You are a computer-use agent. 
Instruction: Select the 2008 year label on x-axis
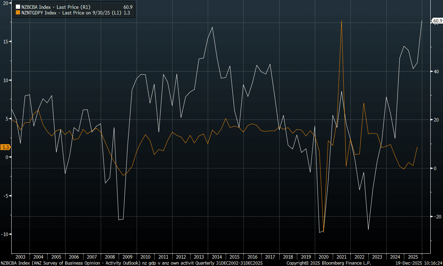tap(110, 257)
